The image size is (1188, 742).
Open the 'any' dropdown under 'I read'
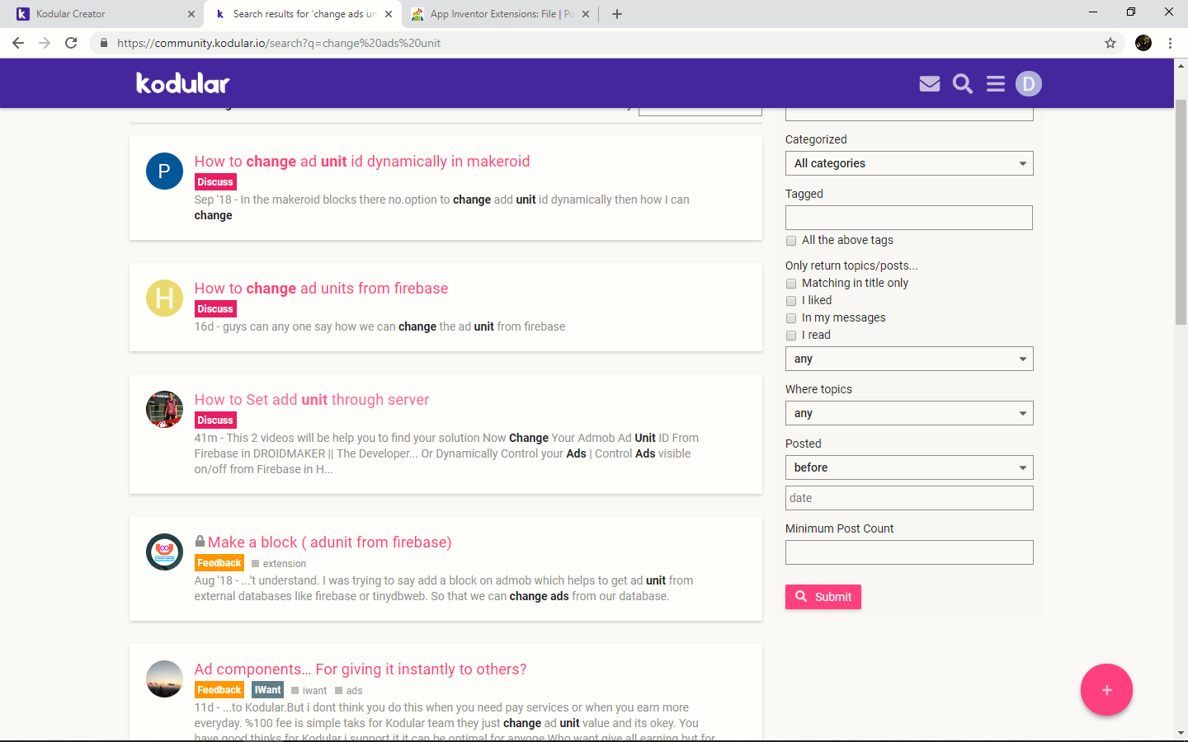pyautogui.click(x=909, y=359)
